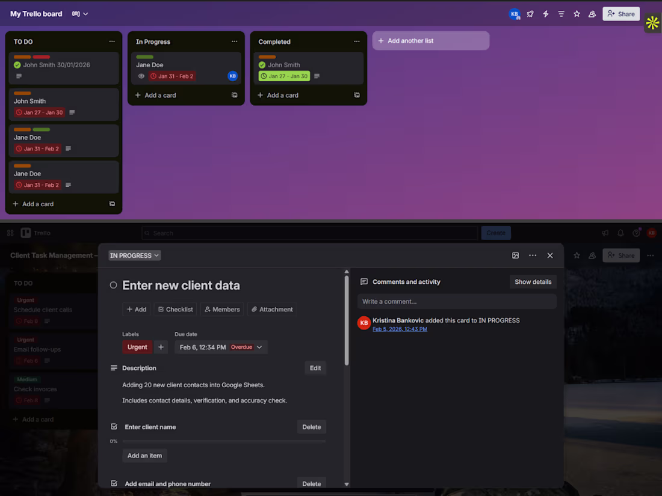The height and width of the screenshot is (496, 662).
Task: Check the Add email and phone number item
Action: (x=113, y=483)
